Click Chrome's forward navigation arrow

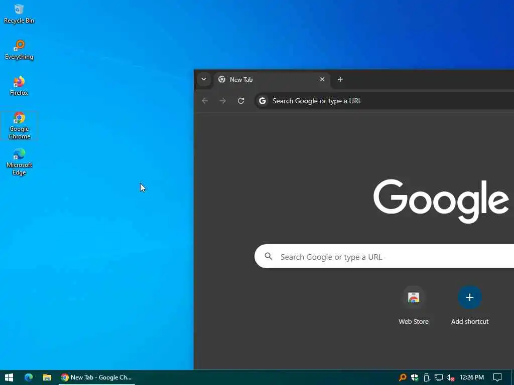pos(222,101)
